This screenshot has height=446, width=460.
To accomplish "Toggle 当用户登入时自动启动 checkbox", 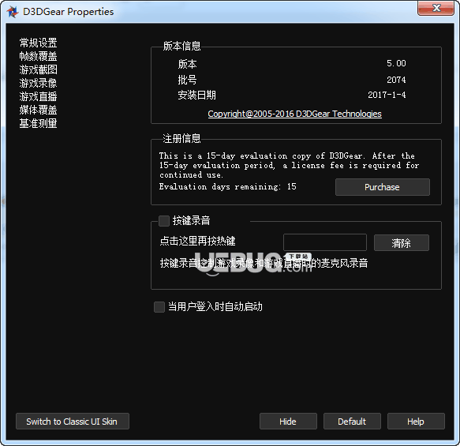I will [x=159, y=307].
